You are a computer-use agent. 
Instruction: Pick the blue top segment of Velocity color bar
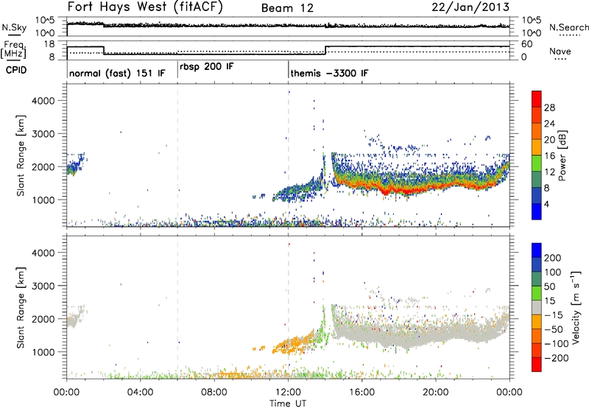click(x=537, y=250)
